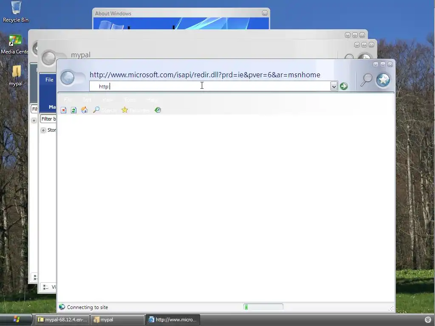Click the History icon in browser toolbar

coord(158,110)
